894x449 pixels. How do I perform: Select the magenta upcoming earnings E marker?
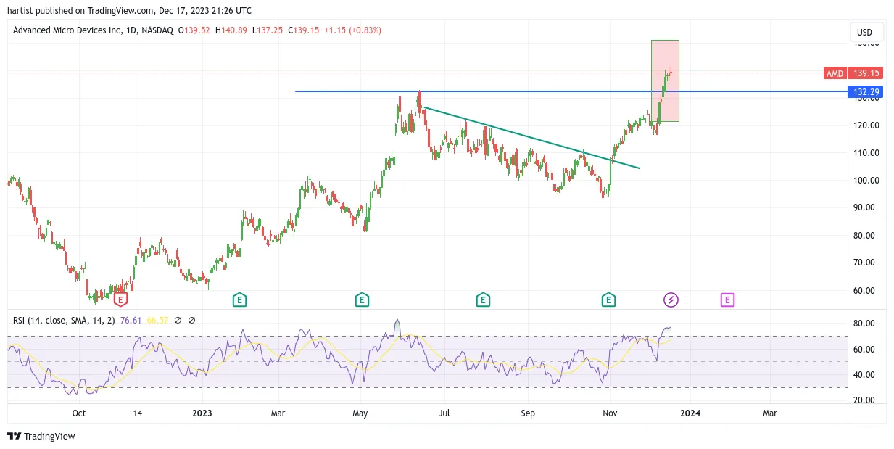(x=727, y=299)
